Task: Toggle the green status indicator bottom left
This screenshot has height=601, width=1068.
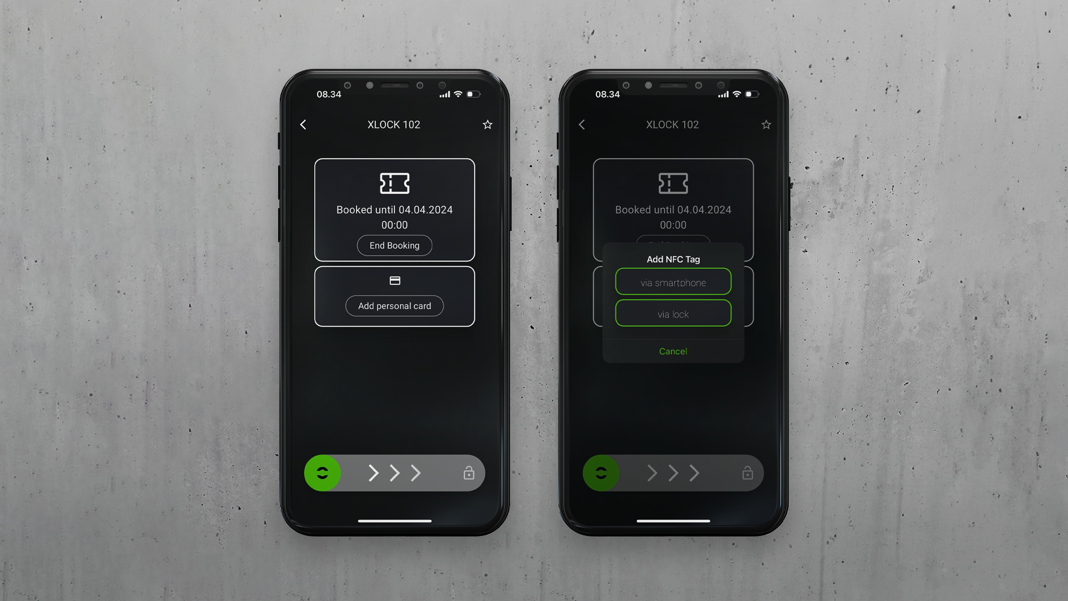Action: 323,474
